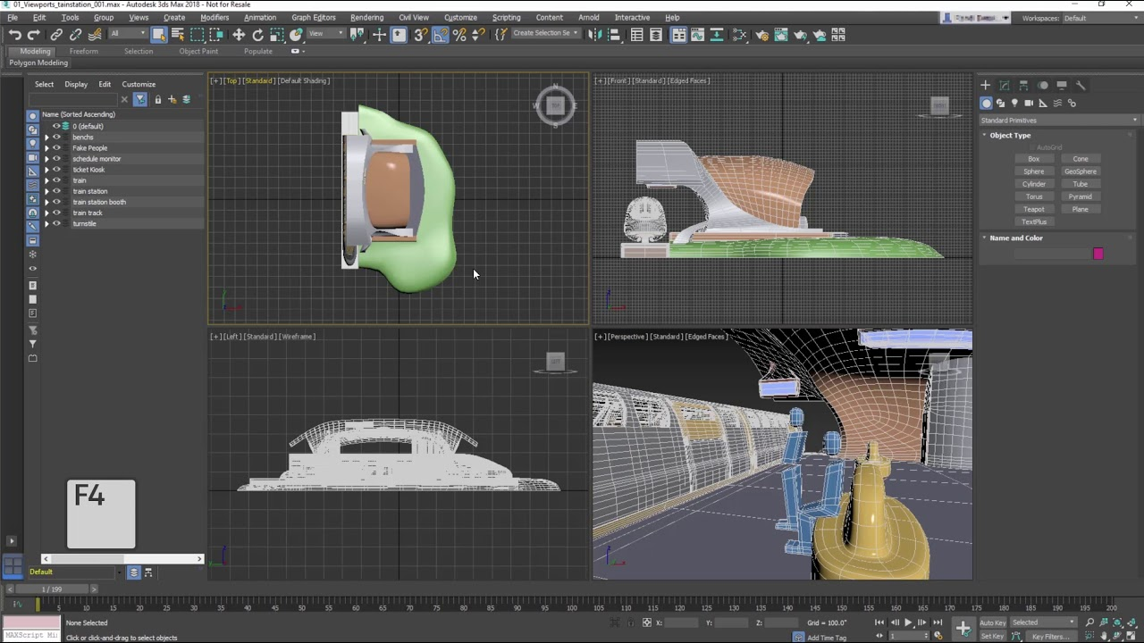Toggle visibility of the train track layer
This screenshot has height=643, width=1144.
56,213
